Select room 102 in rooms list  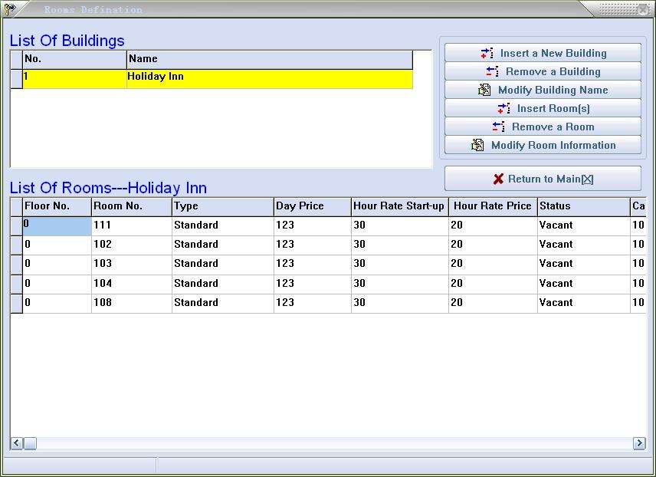(x=103, y=245)
